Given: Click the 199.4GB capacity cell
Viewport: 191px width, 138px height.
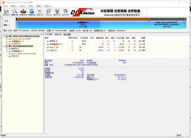Looking at the screenshot, I should coord(142,47).
